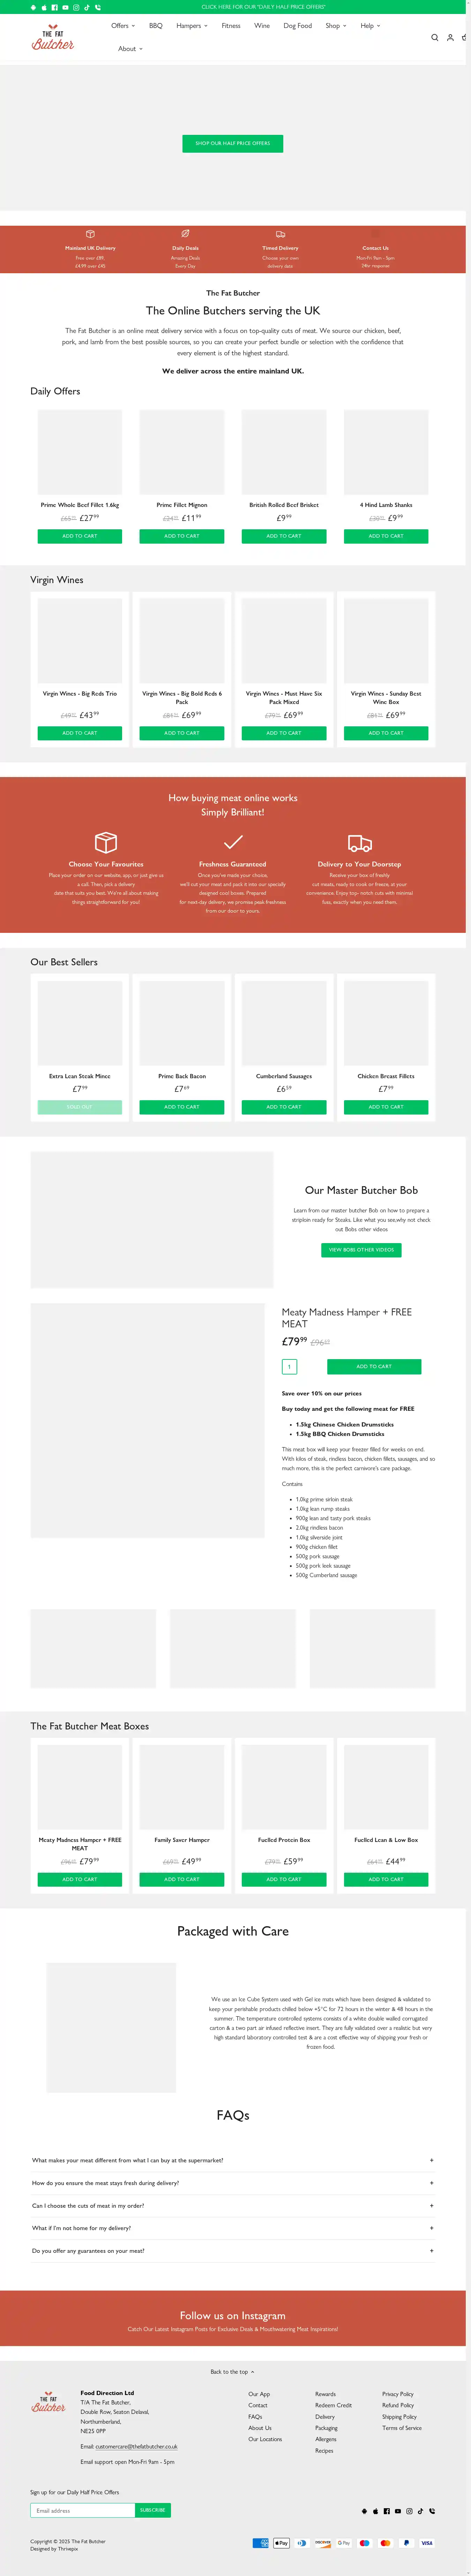
Task: Add Prime Fillet Mignon to cart
Action: point(182,536)
